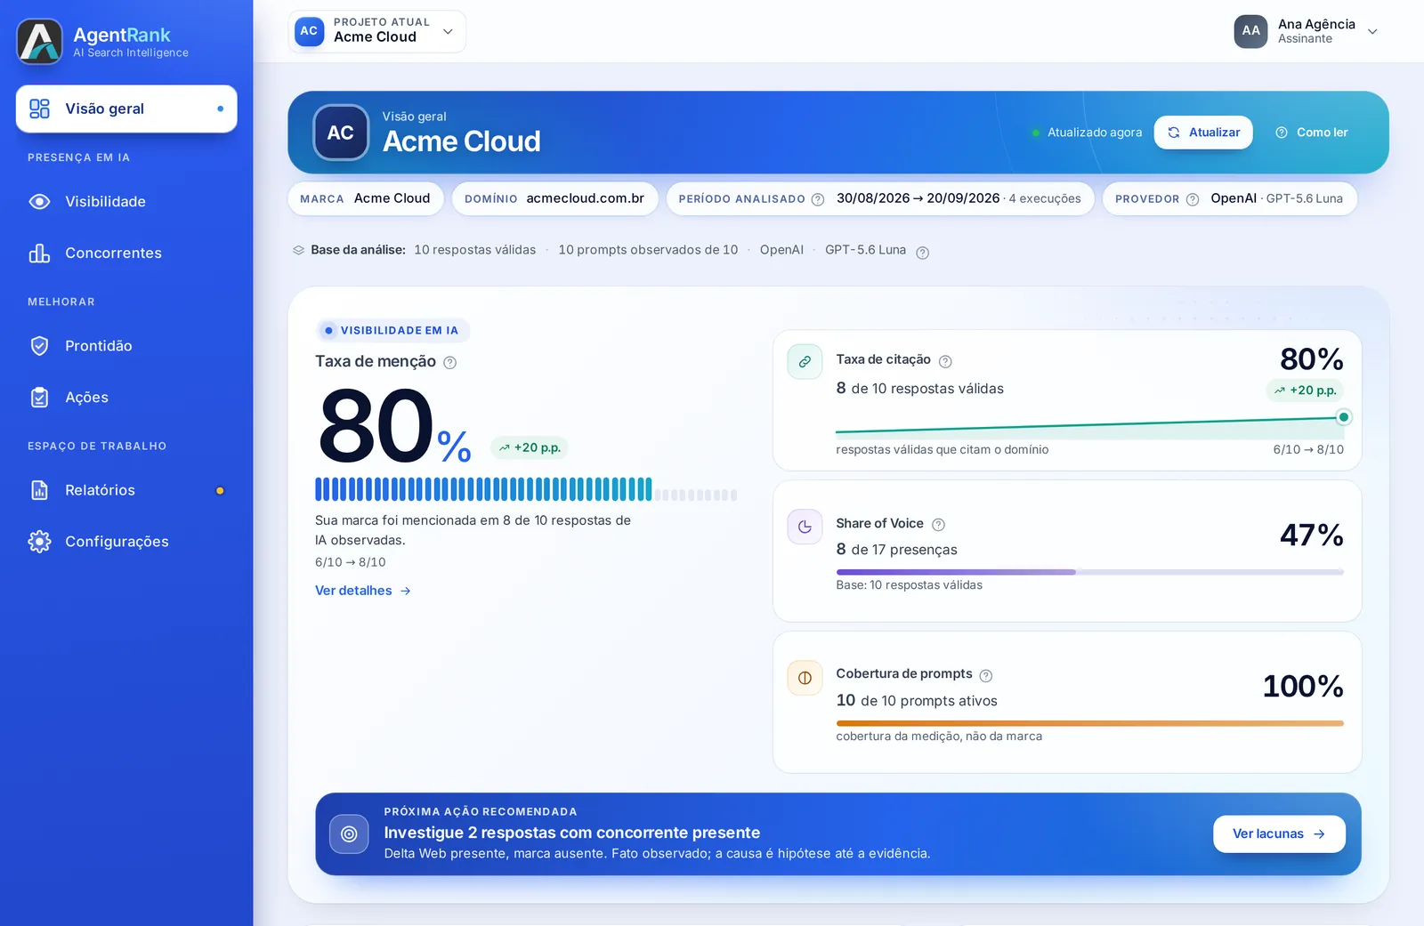Click the Taxa de menção segmented progress bar

(526, 489)
